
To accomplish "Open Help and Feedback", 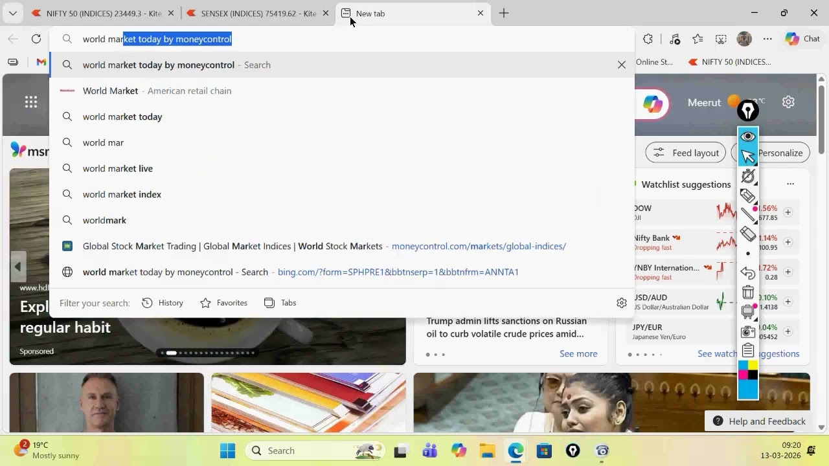I will 758,421.
